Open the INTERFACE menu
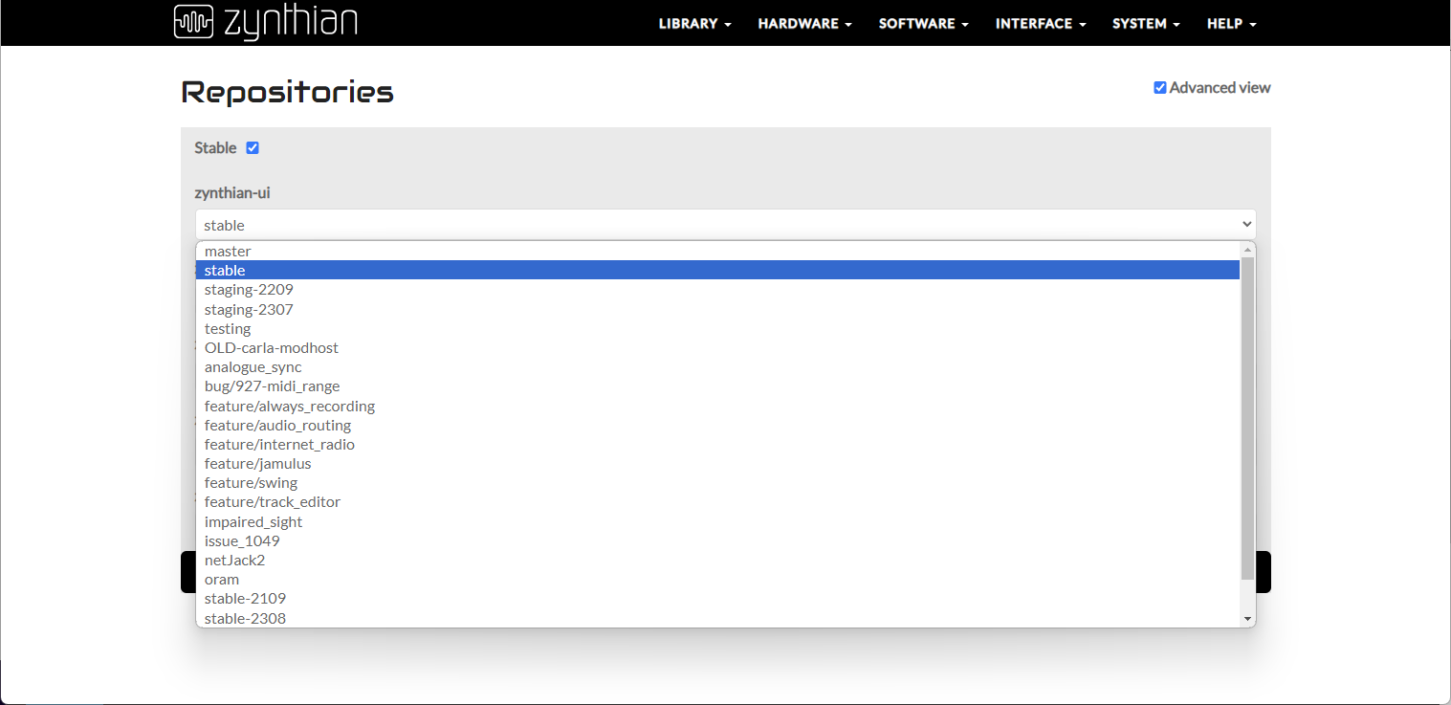The height and width of the screenshot is (705, 1451). click(x=1040, y=24)
